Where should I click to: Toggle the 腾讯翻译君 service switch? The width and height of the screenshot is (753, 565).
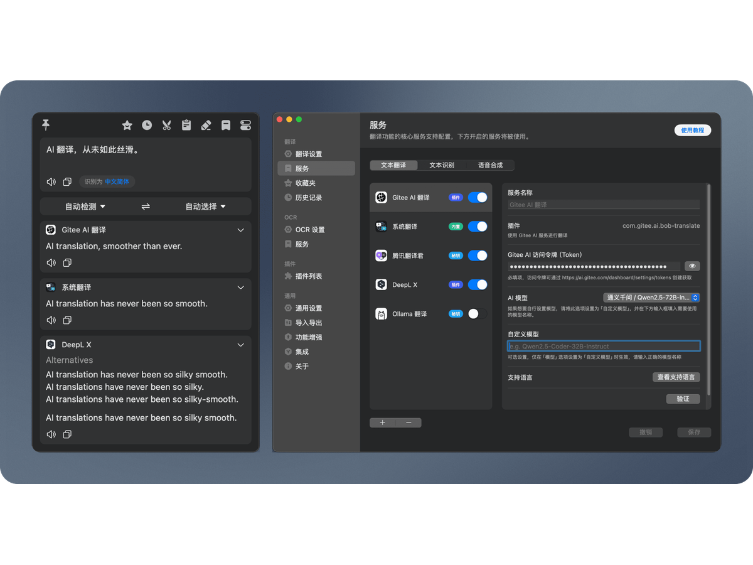478,256
